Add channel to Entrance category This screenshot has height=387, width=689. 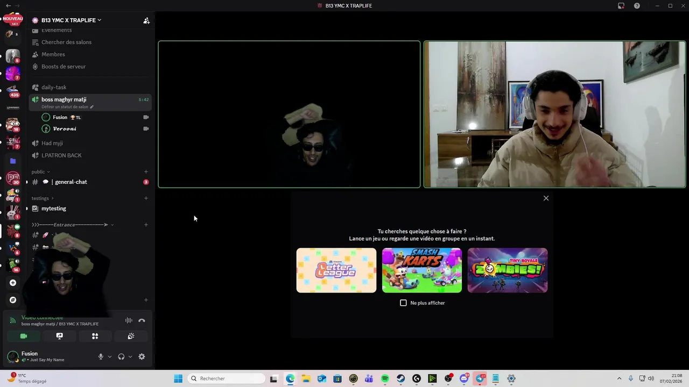point(146,225)
